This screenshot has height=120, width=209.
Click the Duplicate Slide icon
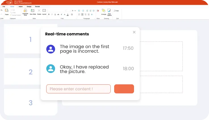tap(25, 10)
